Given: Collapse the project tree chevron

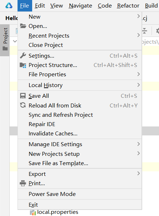Looking at the screenshot, I should tap(15, 41).
